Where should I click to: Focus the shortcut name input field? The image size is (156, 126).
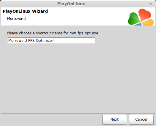(x=51, y=40)
